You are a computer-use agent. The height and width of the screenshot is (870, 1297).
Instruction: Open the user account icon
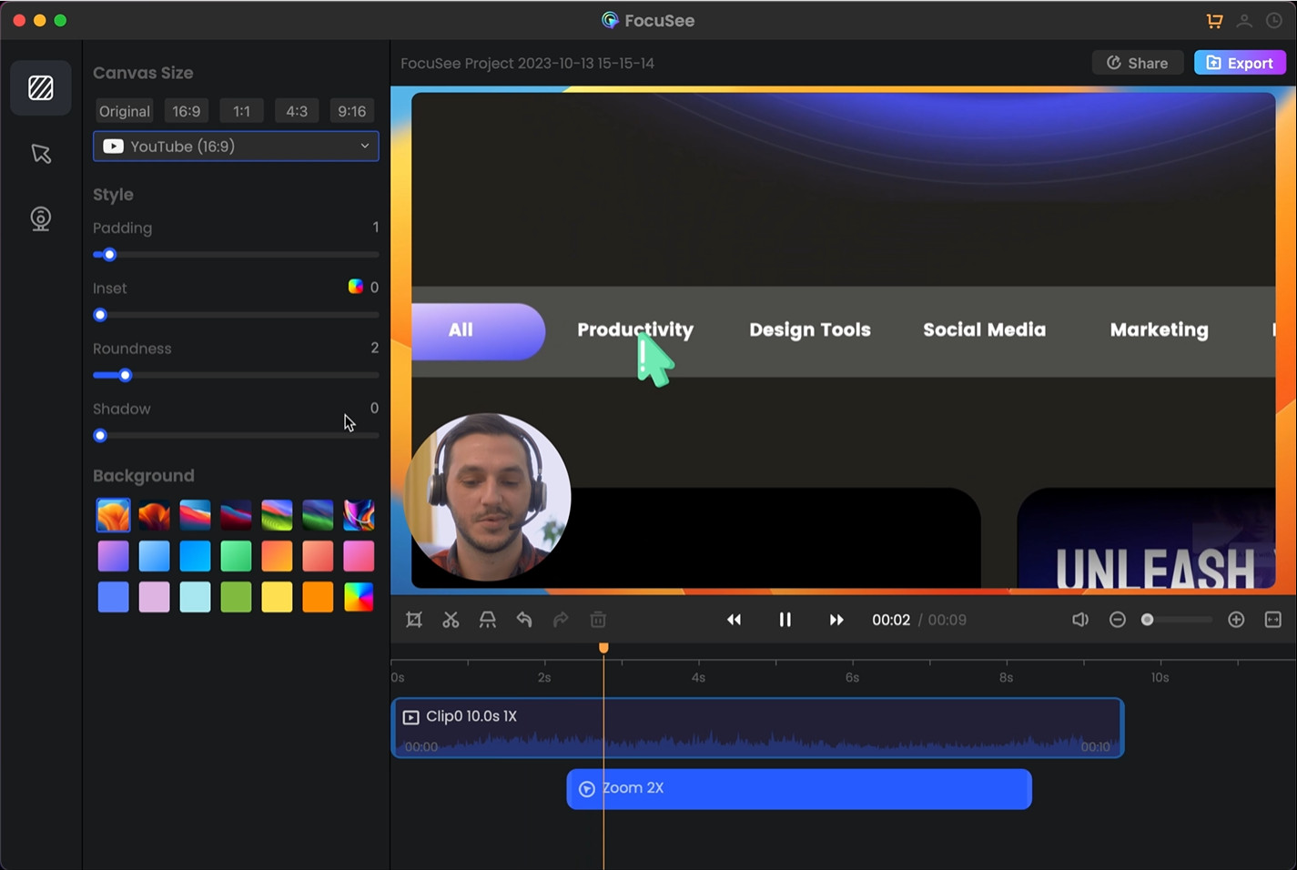(x=1244, y=20)
